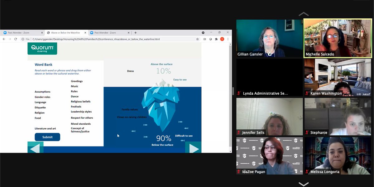This screenshot has height=187, width=374.
Task: Select the word Religion
Action: coord(40,113)
